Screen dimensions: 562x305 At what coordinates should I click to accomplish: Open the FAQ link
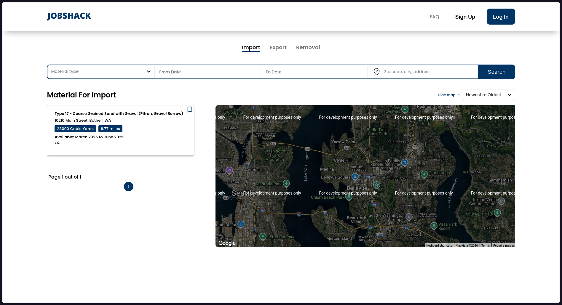434,17
